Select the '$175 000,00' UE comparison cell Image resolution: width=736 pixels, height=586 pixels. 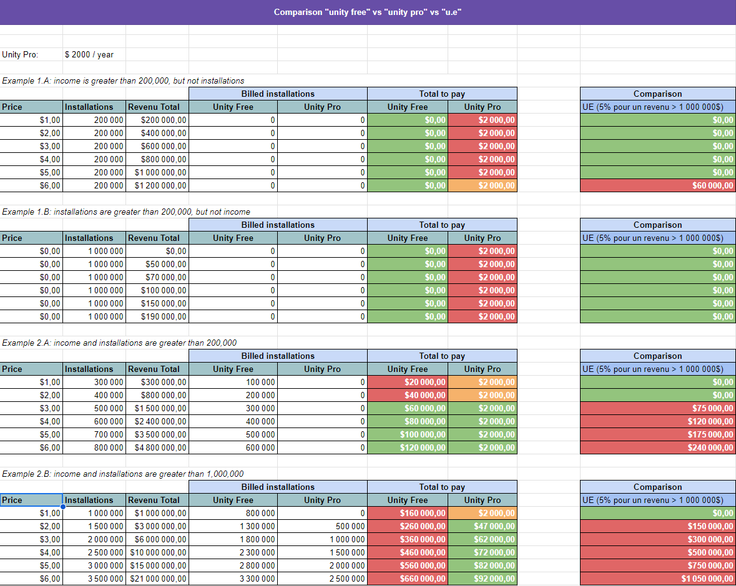657,435
